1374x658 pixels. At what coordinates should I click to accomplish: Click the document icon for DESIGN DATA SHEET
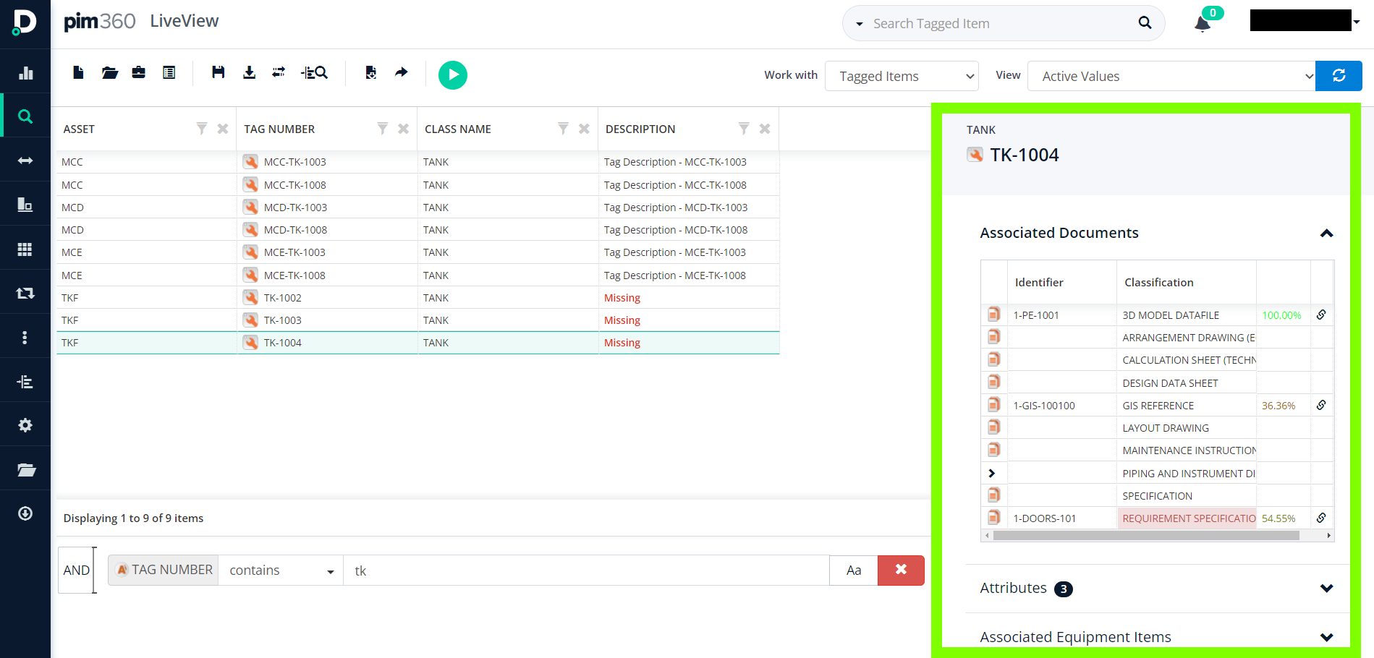coord(994,382)
